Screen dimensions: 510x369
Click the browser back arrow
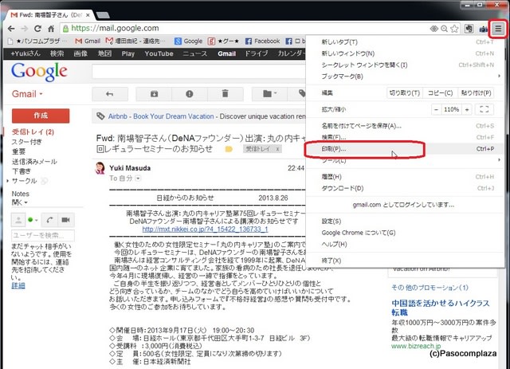11,29
